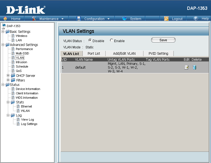Select the Enable VLAN Status radio button
Viewport: 211px width, 163px height.
(111, 40)
